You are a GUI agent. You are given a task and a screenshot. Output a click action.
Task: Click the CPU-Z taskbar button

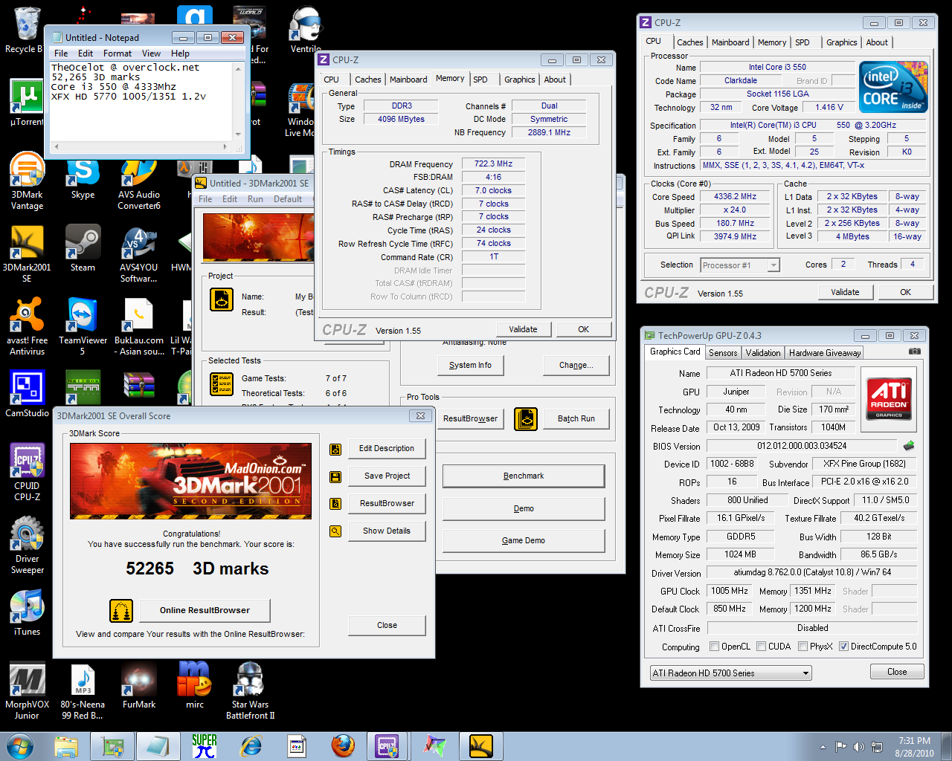coord(387,746)
